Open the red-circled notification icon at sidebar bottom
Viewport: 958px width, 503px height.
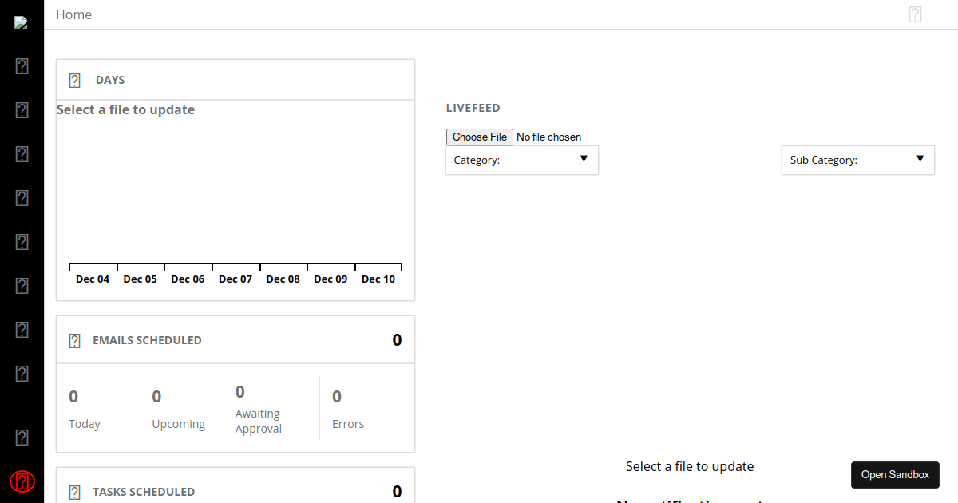(x=22, y=481)
